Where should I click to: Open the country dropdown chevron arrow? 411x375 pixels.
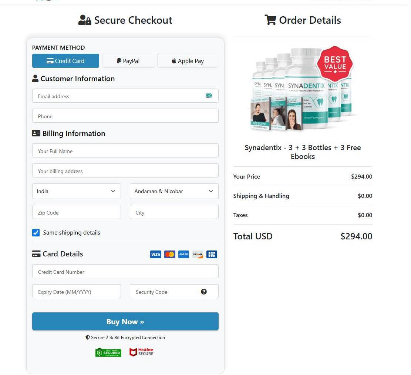pos(113,191)
